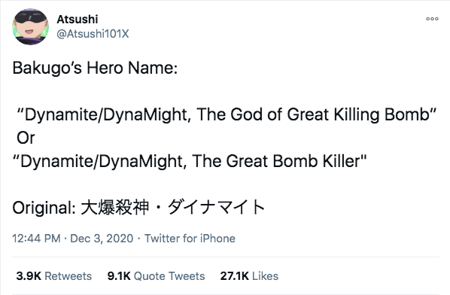Click the Great Bomb Killer phrase
Screen dimensions: 450x295
pos(293,161)
